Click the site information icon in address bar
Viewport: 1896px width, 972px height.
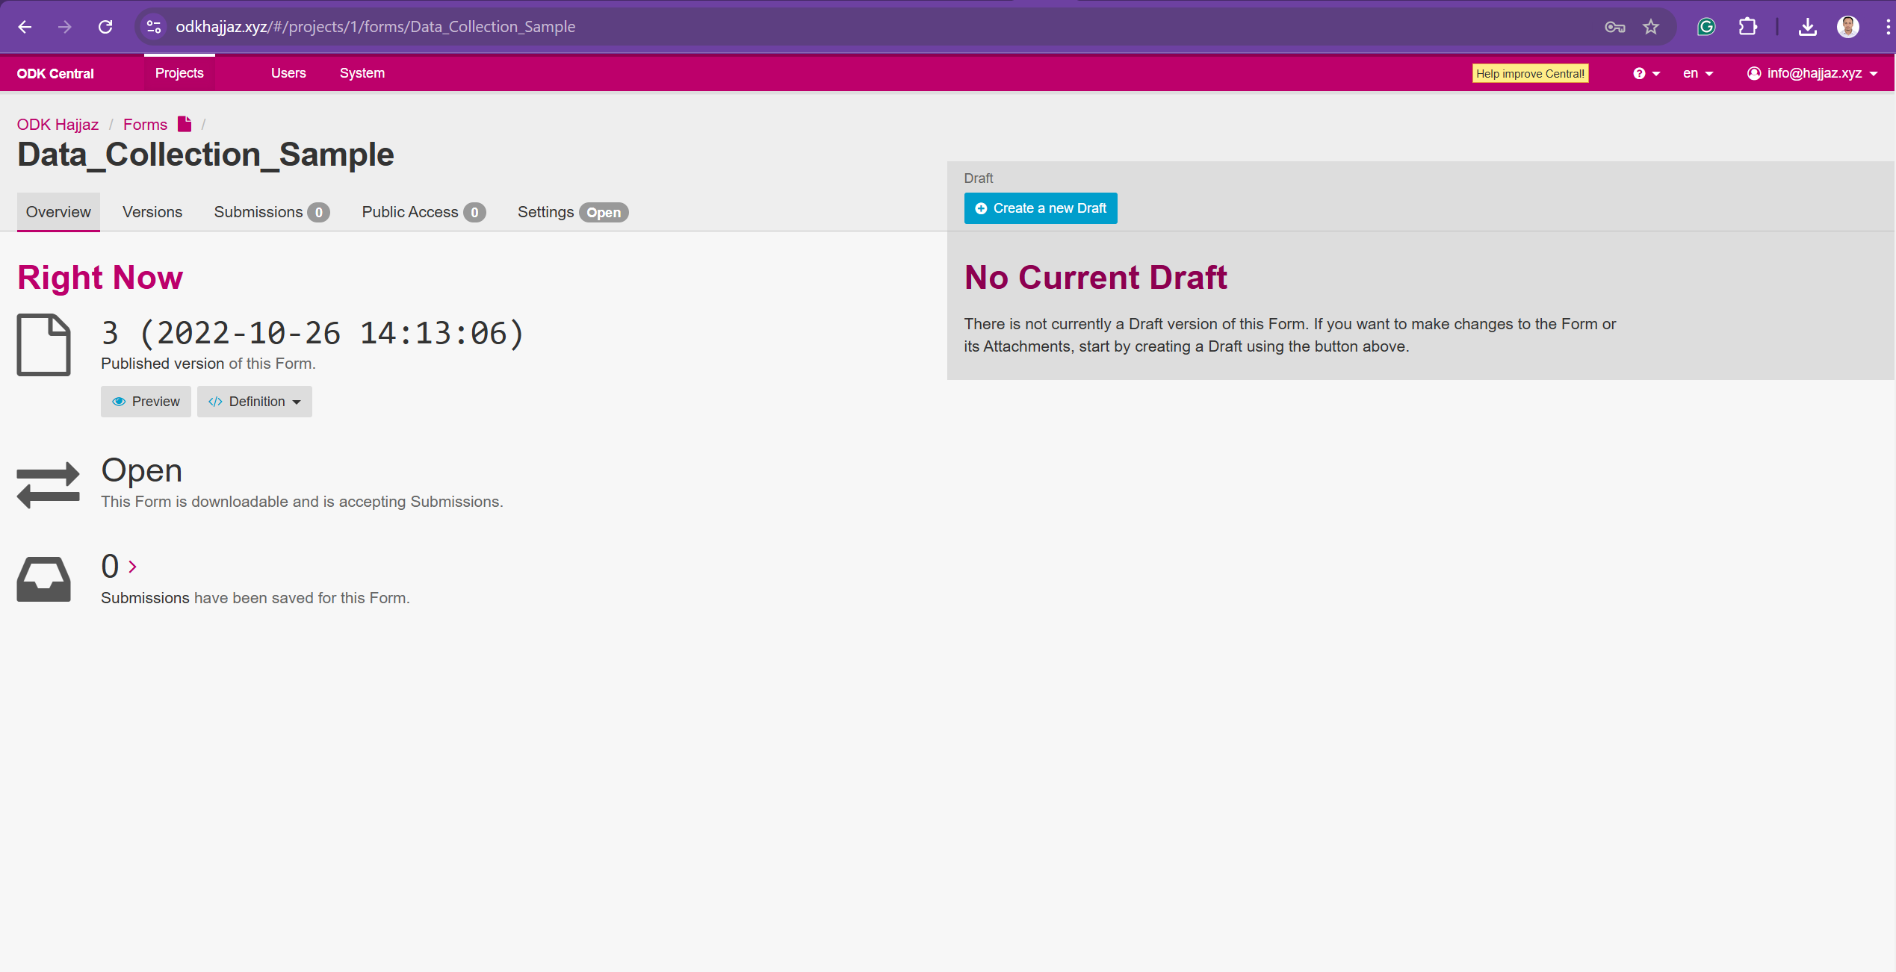coord(154,27)
